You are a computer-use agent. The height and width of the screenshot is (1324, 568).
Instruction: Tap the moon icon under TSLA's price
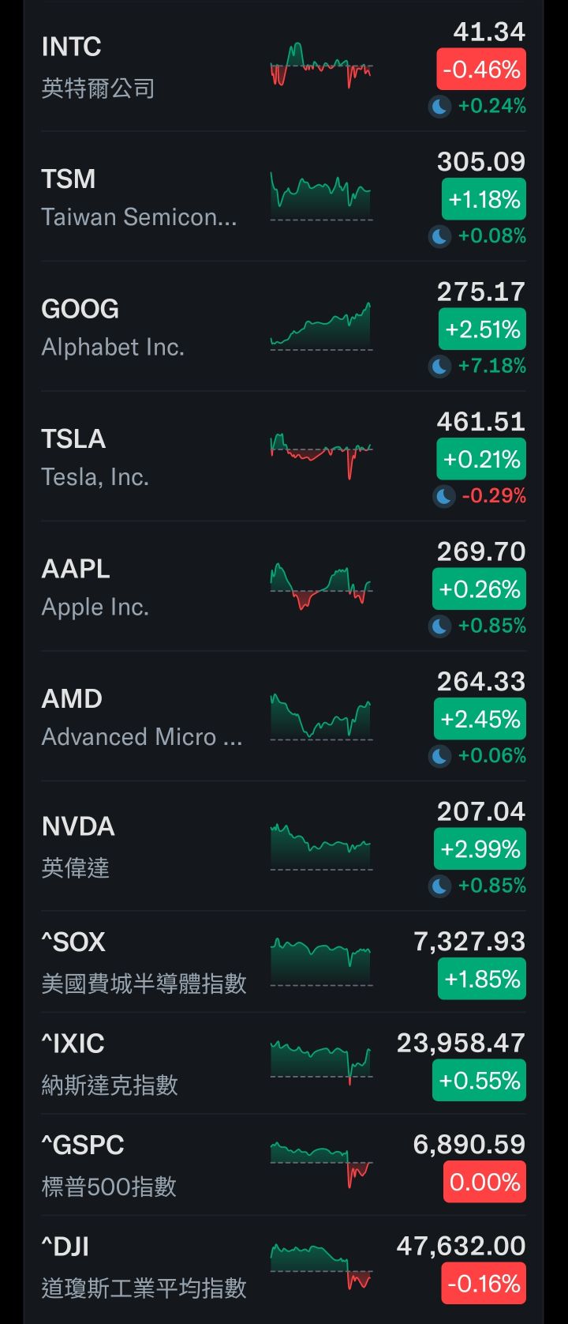pos(444,496)
